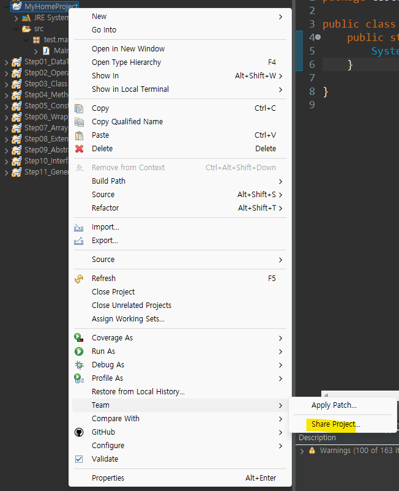This screenshot has width=399, height=491.
Task: Click the Refresh arrows icon
Action: coord(79,279)
